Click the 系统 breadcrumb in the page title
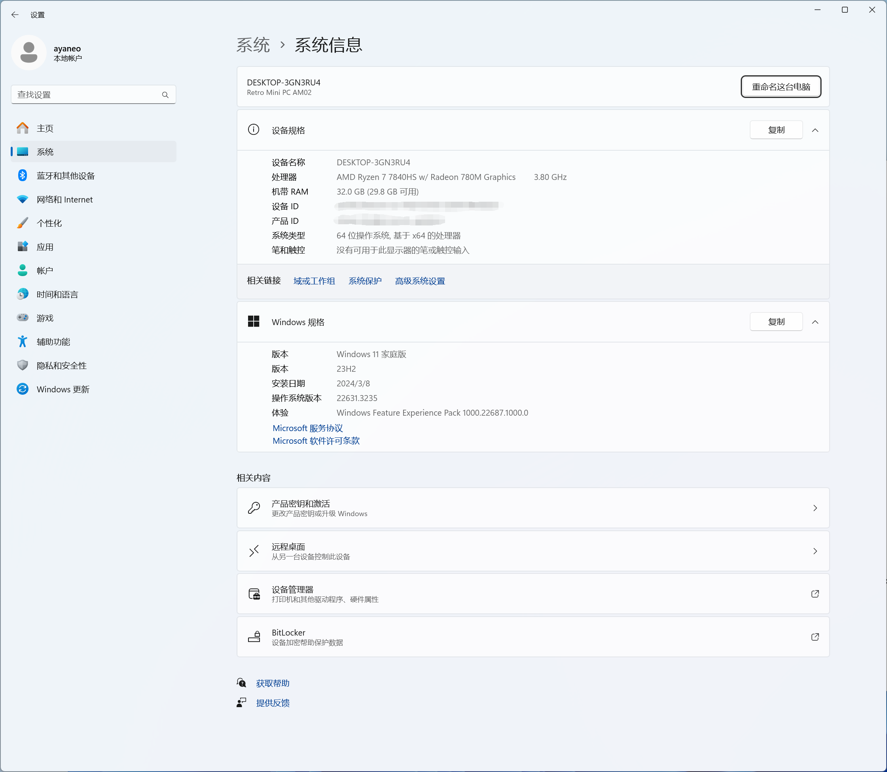The width and height of the screenshot is (887, 772). pyautogui.click(x=253, y=45)
